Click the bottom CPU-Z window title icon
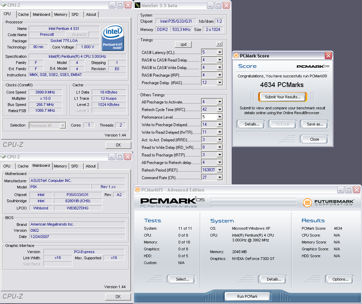This screenshot has height=304, width=362. [3, 156]
